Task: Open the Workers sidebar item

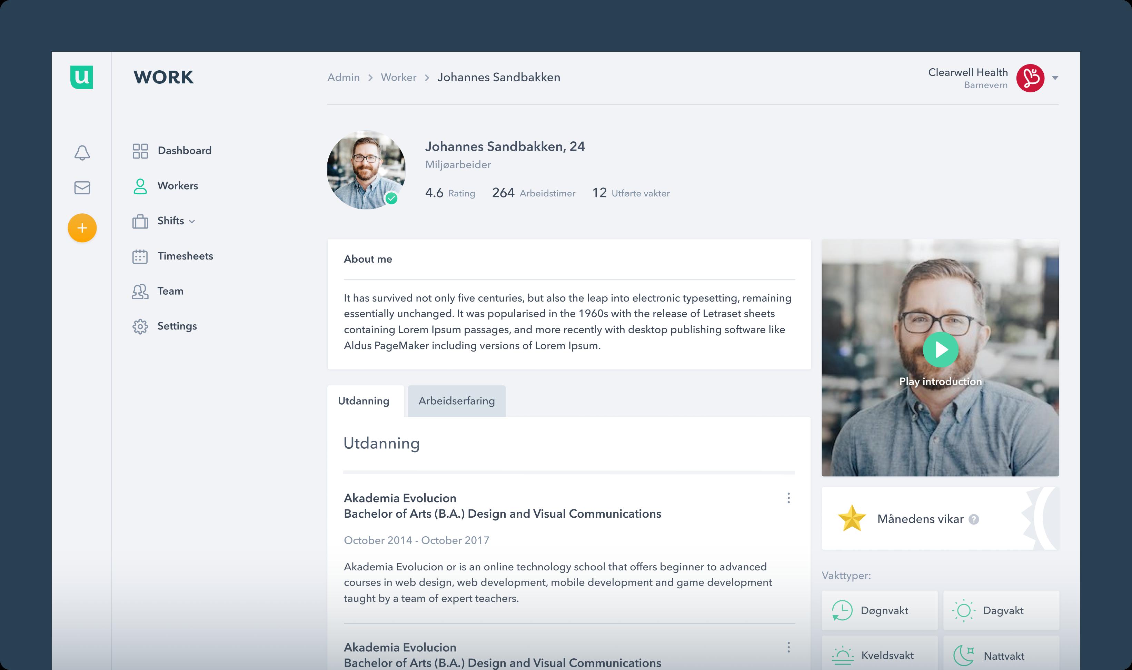Action: pyautogui.click(x=178, y=185)
